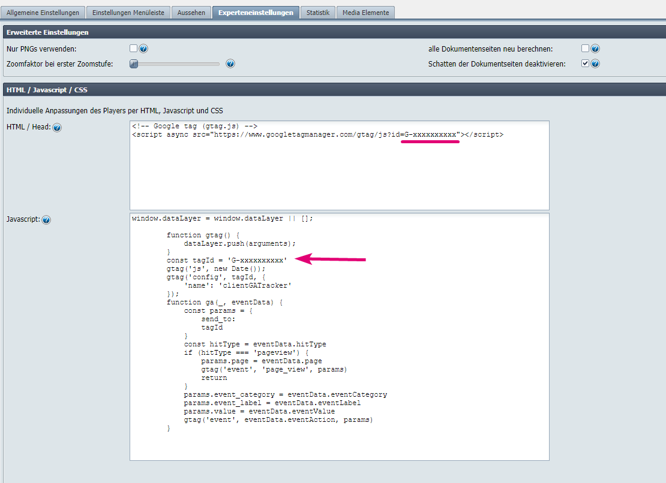Viewport: 666px width, 483px height.
Task: Click the '<!-- Google tag (gtag.js) -->' line
Action: pyautogui.click(x=194, y=126)
